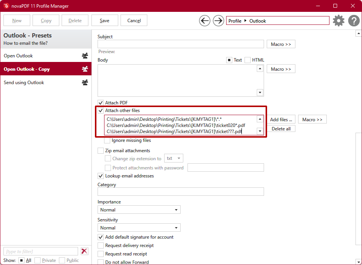Enable Request delivery receipt

coord(100,245)
